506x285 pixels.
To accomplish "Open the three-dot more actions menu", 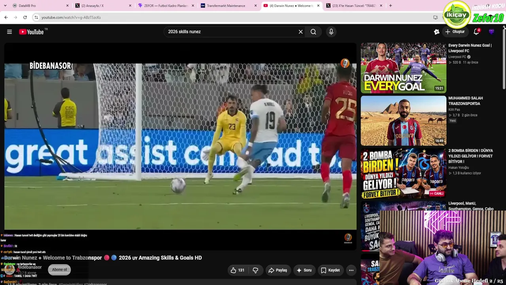I will click(x=351, y=270).
